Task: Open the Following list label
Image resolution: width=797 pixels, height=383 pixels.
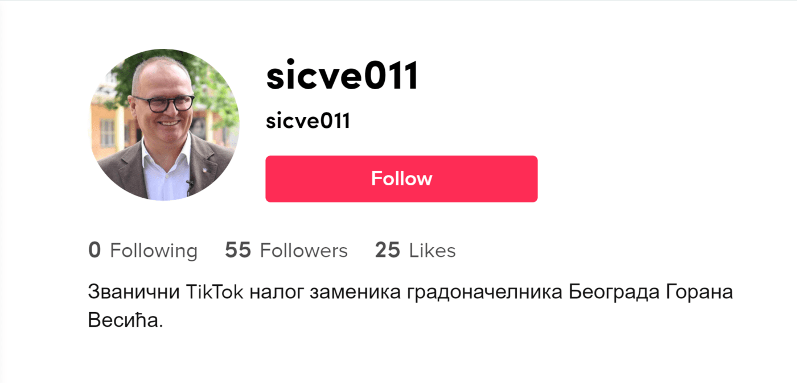Action: (x=154, y=251)
